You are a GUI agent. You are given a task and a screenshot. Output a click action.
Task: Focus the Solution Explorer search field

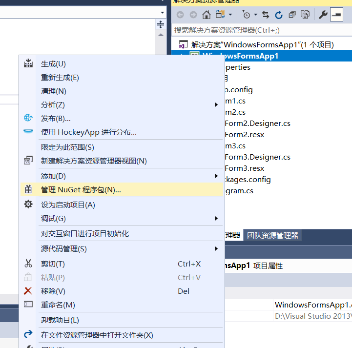tap(262, 30)
